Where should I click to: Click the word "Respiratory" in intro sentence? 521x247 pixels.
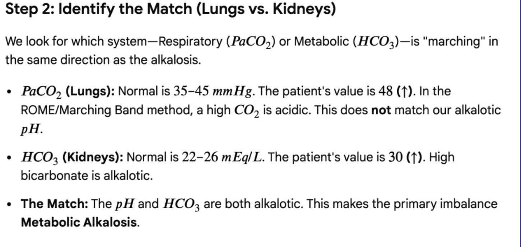click(x=191, y=42)
